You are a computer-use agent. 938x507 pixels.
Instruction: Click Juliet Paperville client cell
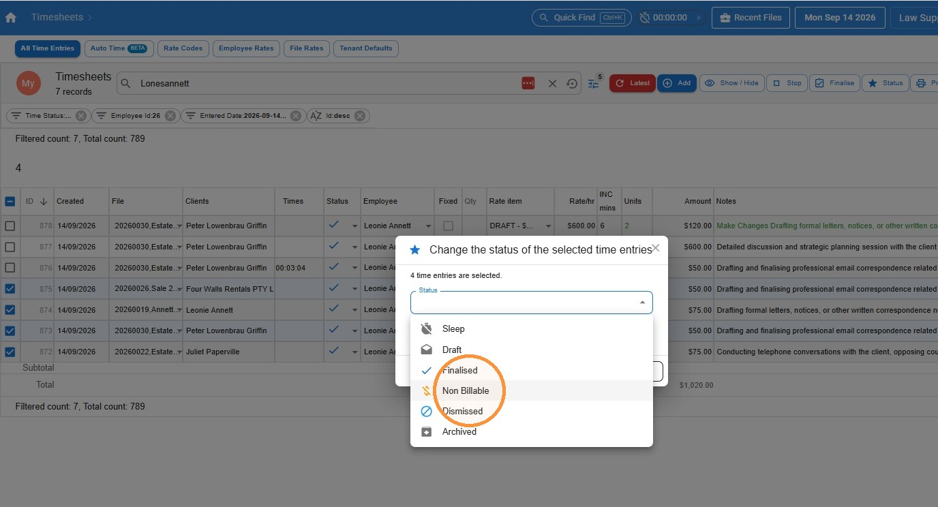[229, 352]
